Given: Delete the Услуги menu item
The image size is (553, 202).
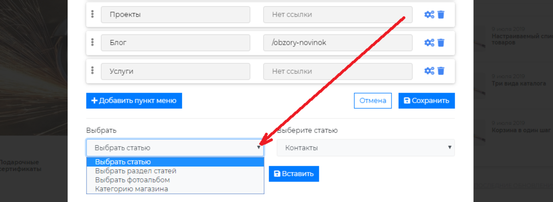Looking at the screenshot, I should tap(441, 71).
